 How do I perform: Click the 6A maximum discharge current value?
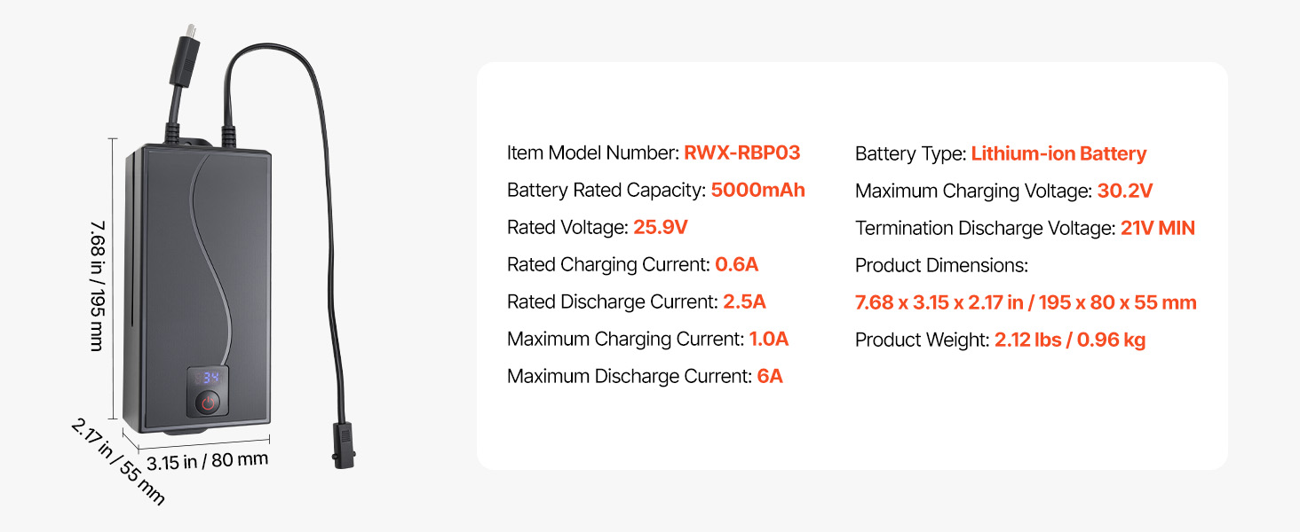coord(770,377)
